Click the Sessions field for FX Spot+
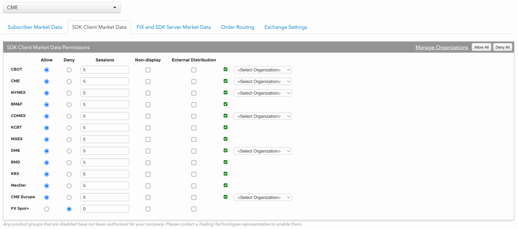The width and height of the screenshot is (518, 229). pyautogui.click(x=105, y=209)
